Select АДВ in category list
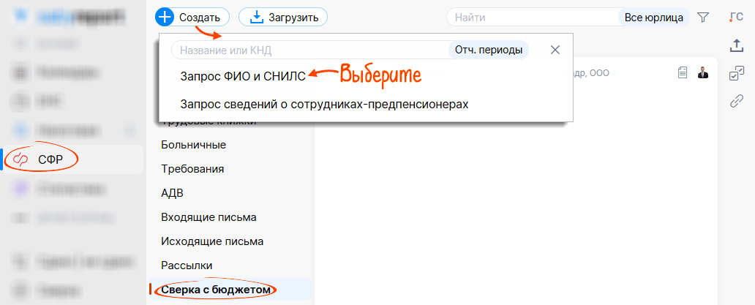This screenshot has height=305, width=755. coord(172,193)
